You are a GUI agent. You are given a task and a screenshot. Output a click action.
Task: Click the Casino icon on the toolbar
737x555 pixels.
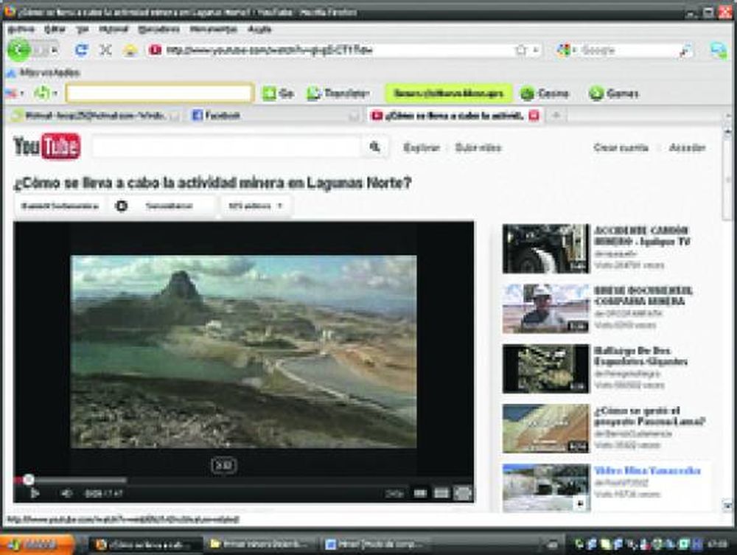point(526,94)
